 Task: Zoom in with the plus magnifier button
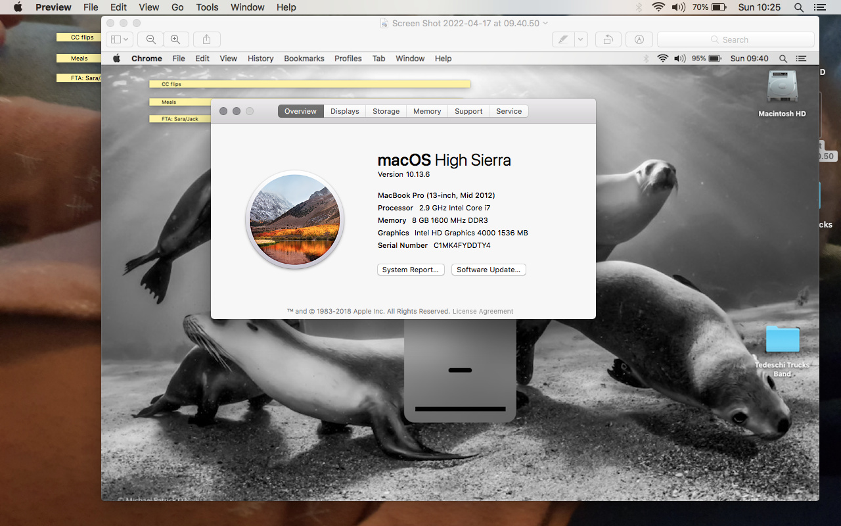[x=175, y=39]
